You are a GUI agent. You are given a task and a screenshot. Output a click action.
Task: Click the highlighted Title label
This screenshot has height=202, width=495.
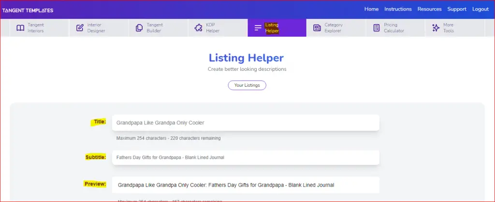[x=99, y=122]
